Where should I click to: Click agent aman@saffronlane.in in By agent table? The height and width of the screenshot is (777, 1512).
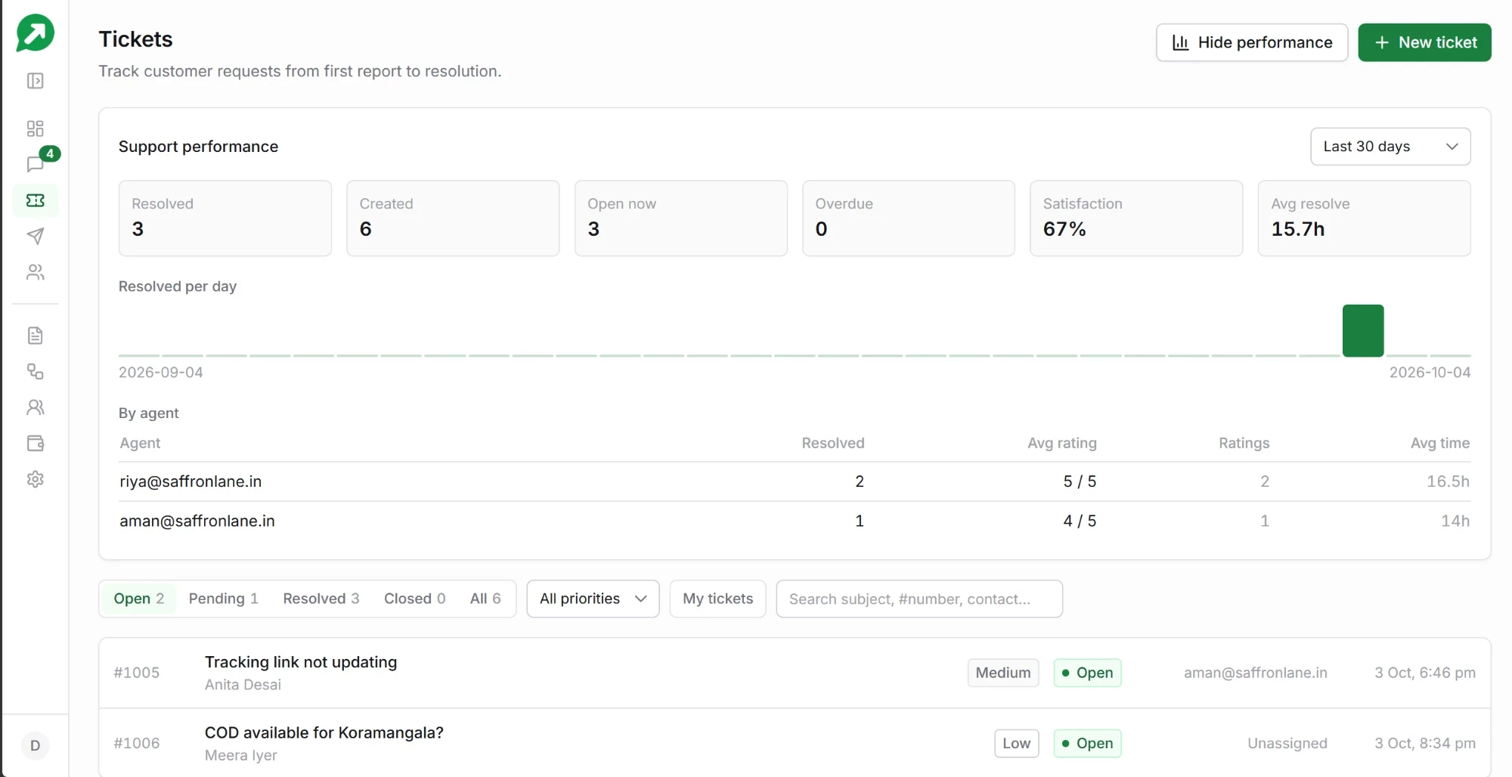tap(197, 521)
